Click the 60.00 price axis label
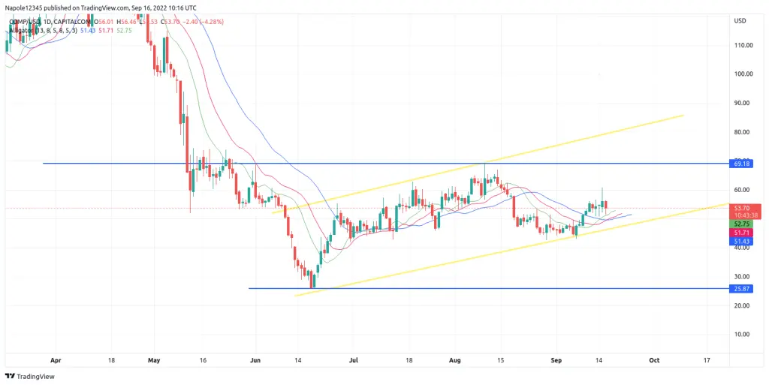769x385 pixels. click(742, 190)
